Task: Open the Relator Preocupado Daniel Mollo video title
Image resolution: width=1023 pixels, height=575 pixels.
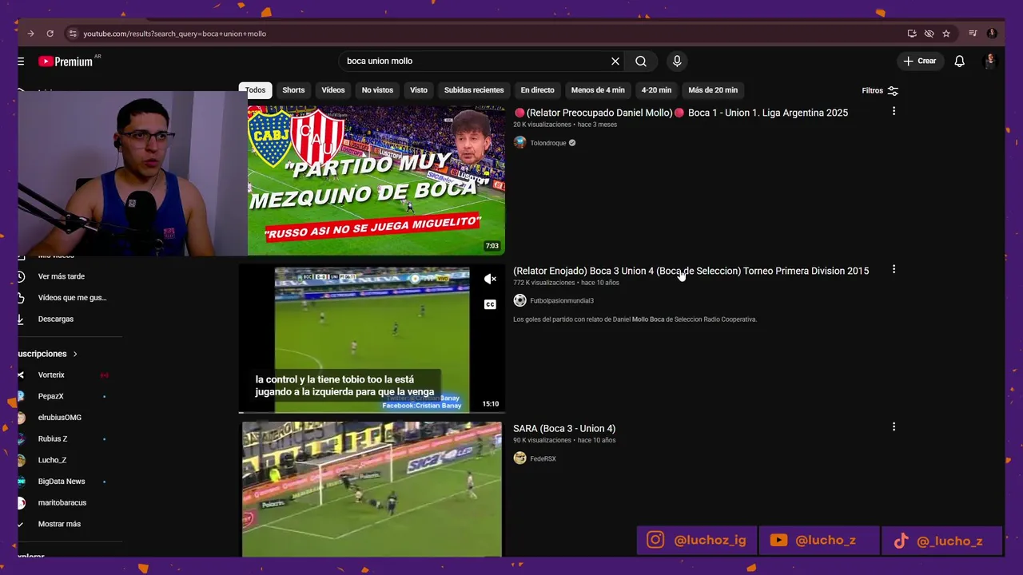Action: (x=681, y=113)
